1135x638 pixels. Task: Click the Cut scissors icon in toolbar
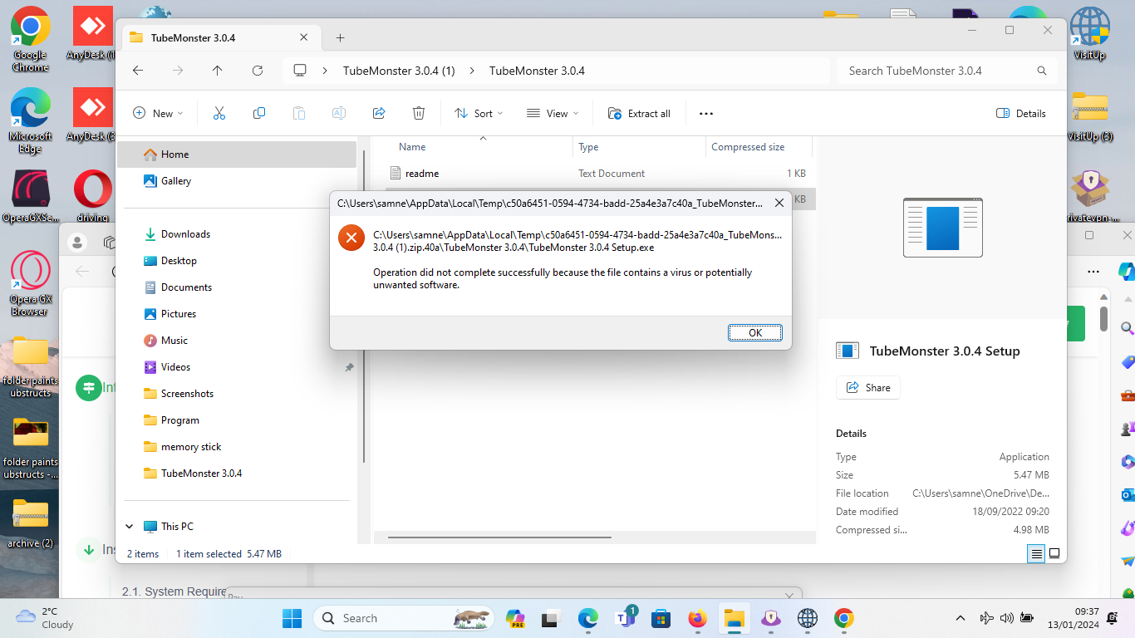[x=219, y=114]
